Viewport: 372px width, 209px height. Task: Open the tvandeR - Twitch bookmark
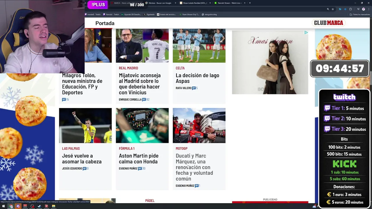coord(93,14)
